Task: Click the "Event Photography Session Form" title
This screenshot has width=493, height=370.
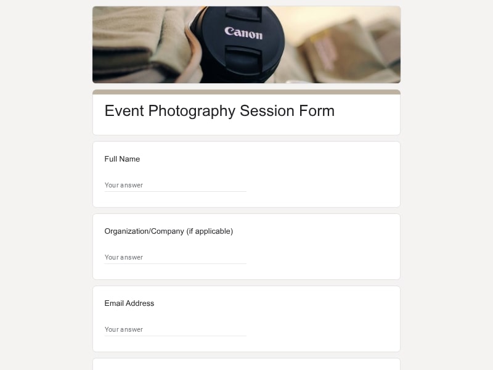Action: point(219,111)
